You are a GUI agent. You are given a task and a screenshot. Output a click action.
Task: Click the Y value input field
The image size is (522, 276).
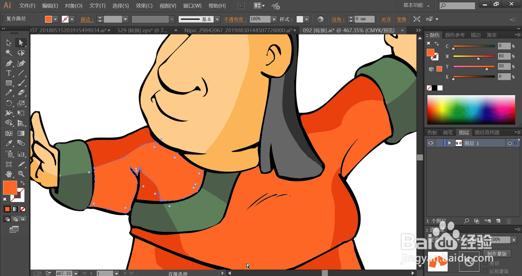pyautogui.click(x=504, y=66)
